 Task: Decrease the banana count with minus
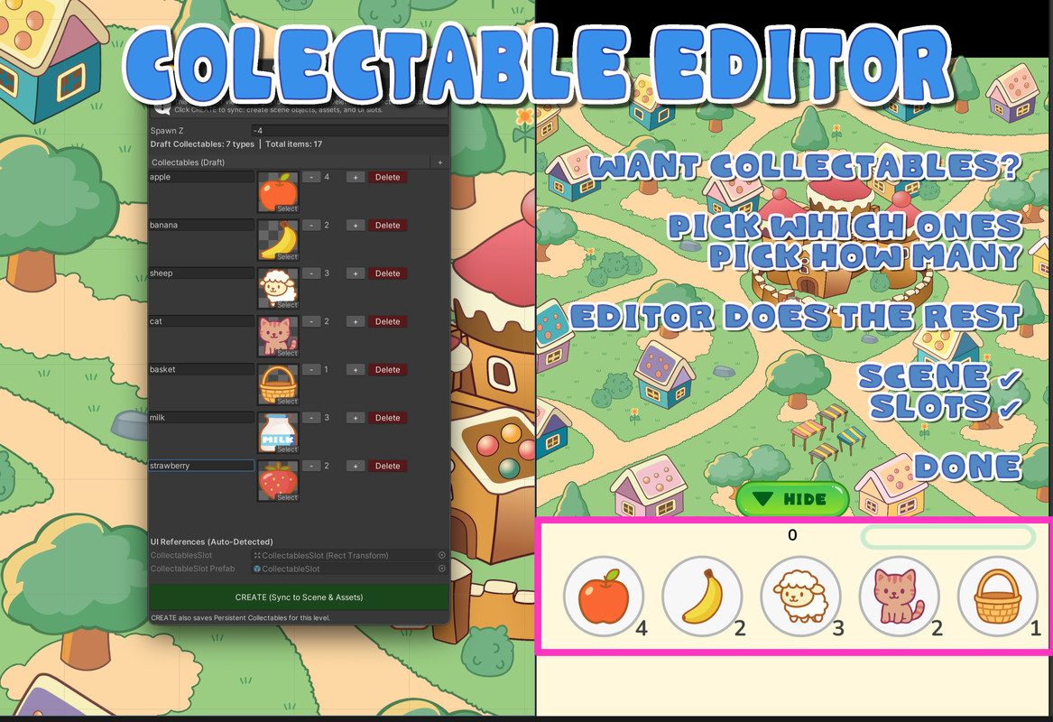(311, 226)
